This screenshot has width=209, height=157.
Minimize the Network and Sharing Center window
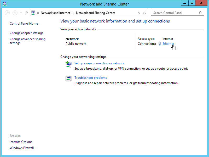(185, 3)
